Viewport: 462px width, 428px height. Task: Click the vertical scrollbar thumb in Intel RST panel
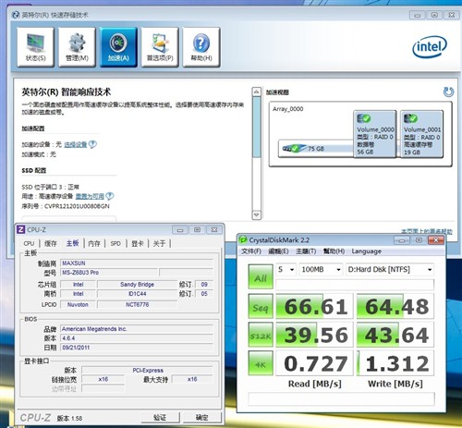coord(256,127)
